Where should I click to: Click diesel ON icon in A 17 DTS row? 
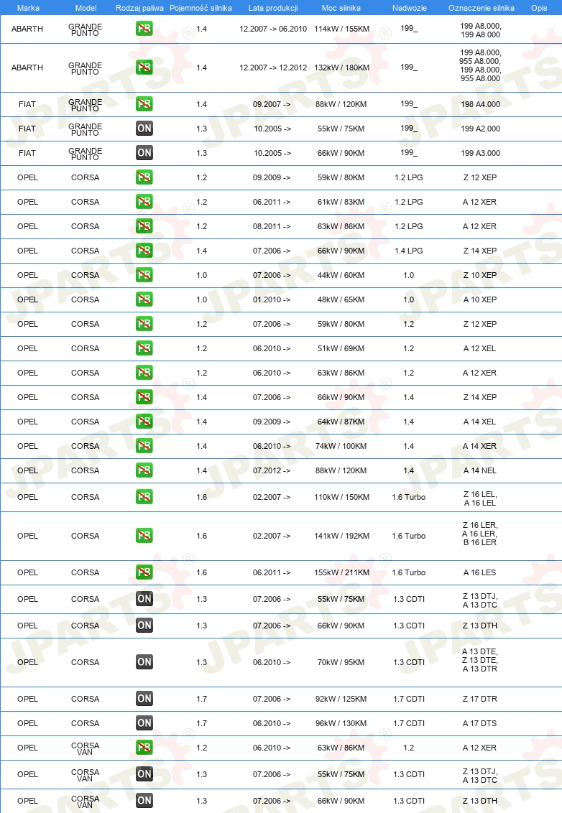(x=144, y=723)
